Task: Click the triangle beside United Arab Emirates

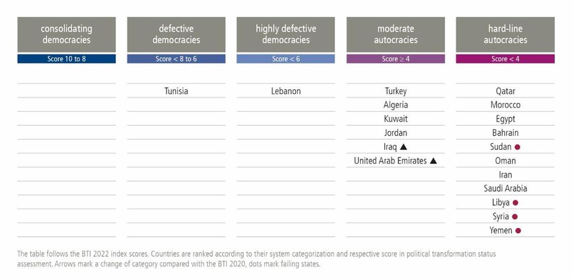Action: (433, 161)
